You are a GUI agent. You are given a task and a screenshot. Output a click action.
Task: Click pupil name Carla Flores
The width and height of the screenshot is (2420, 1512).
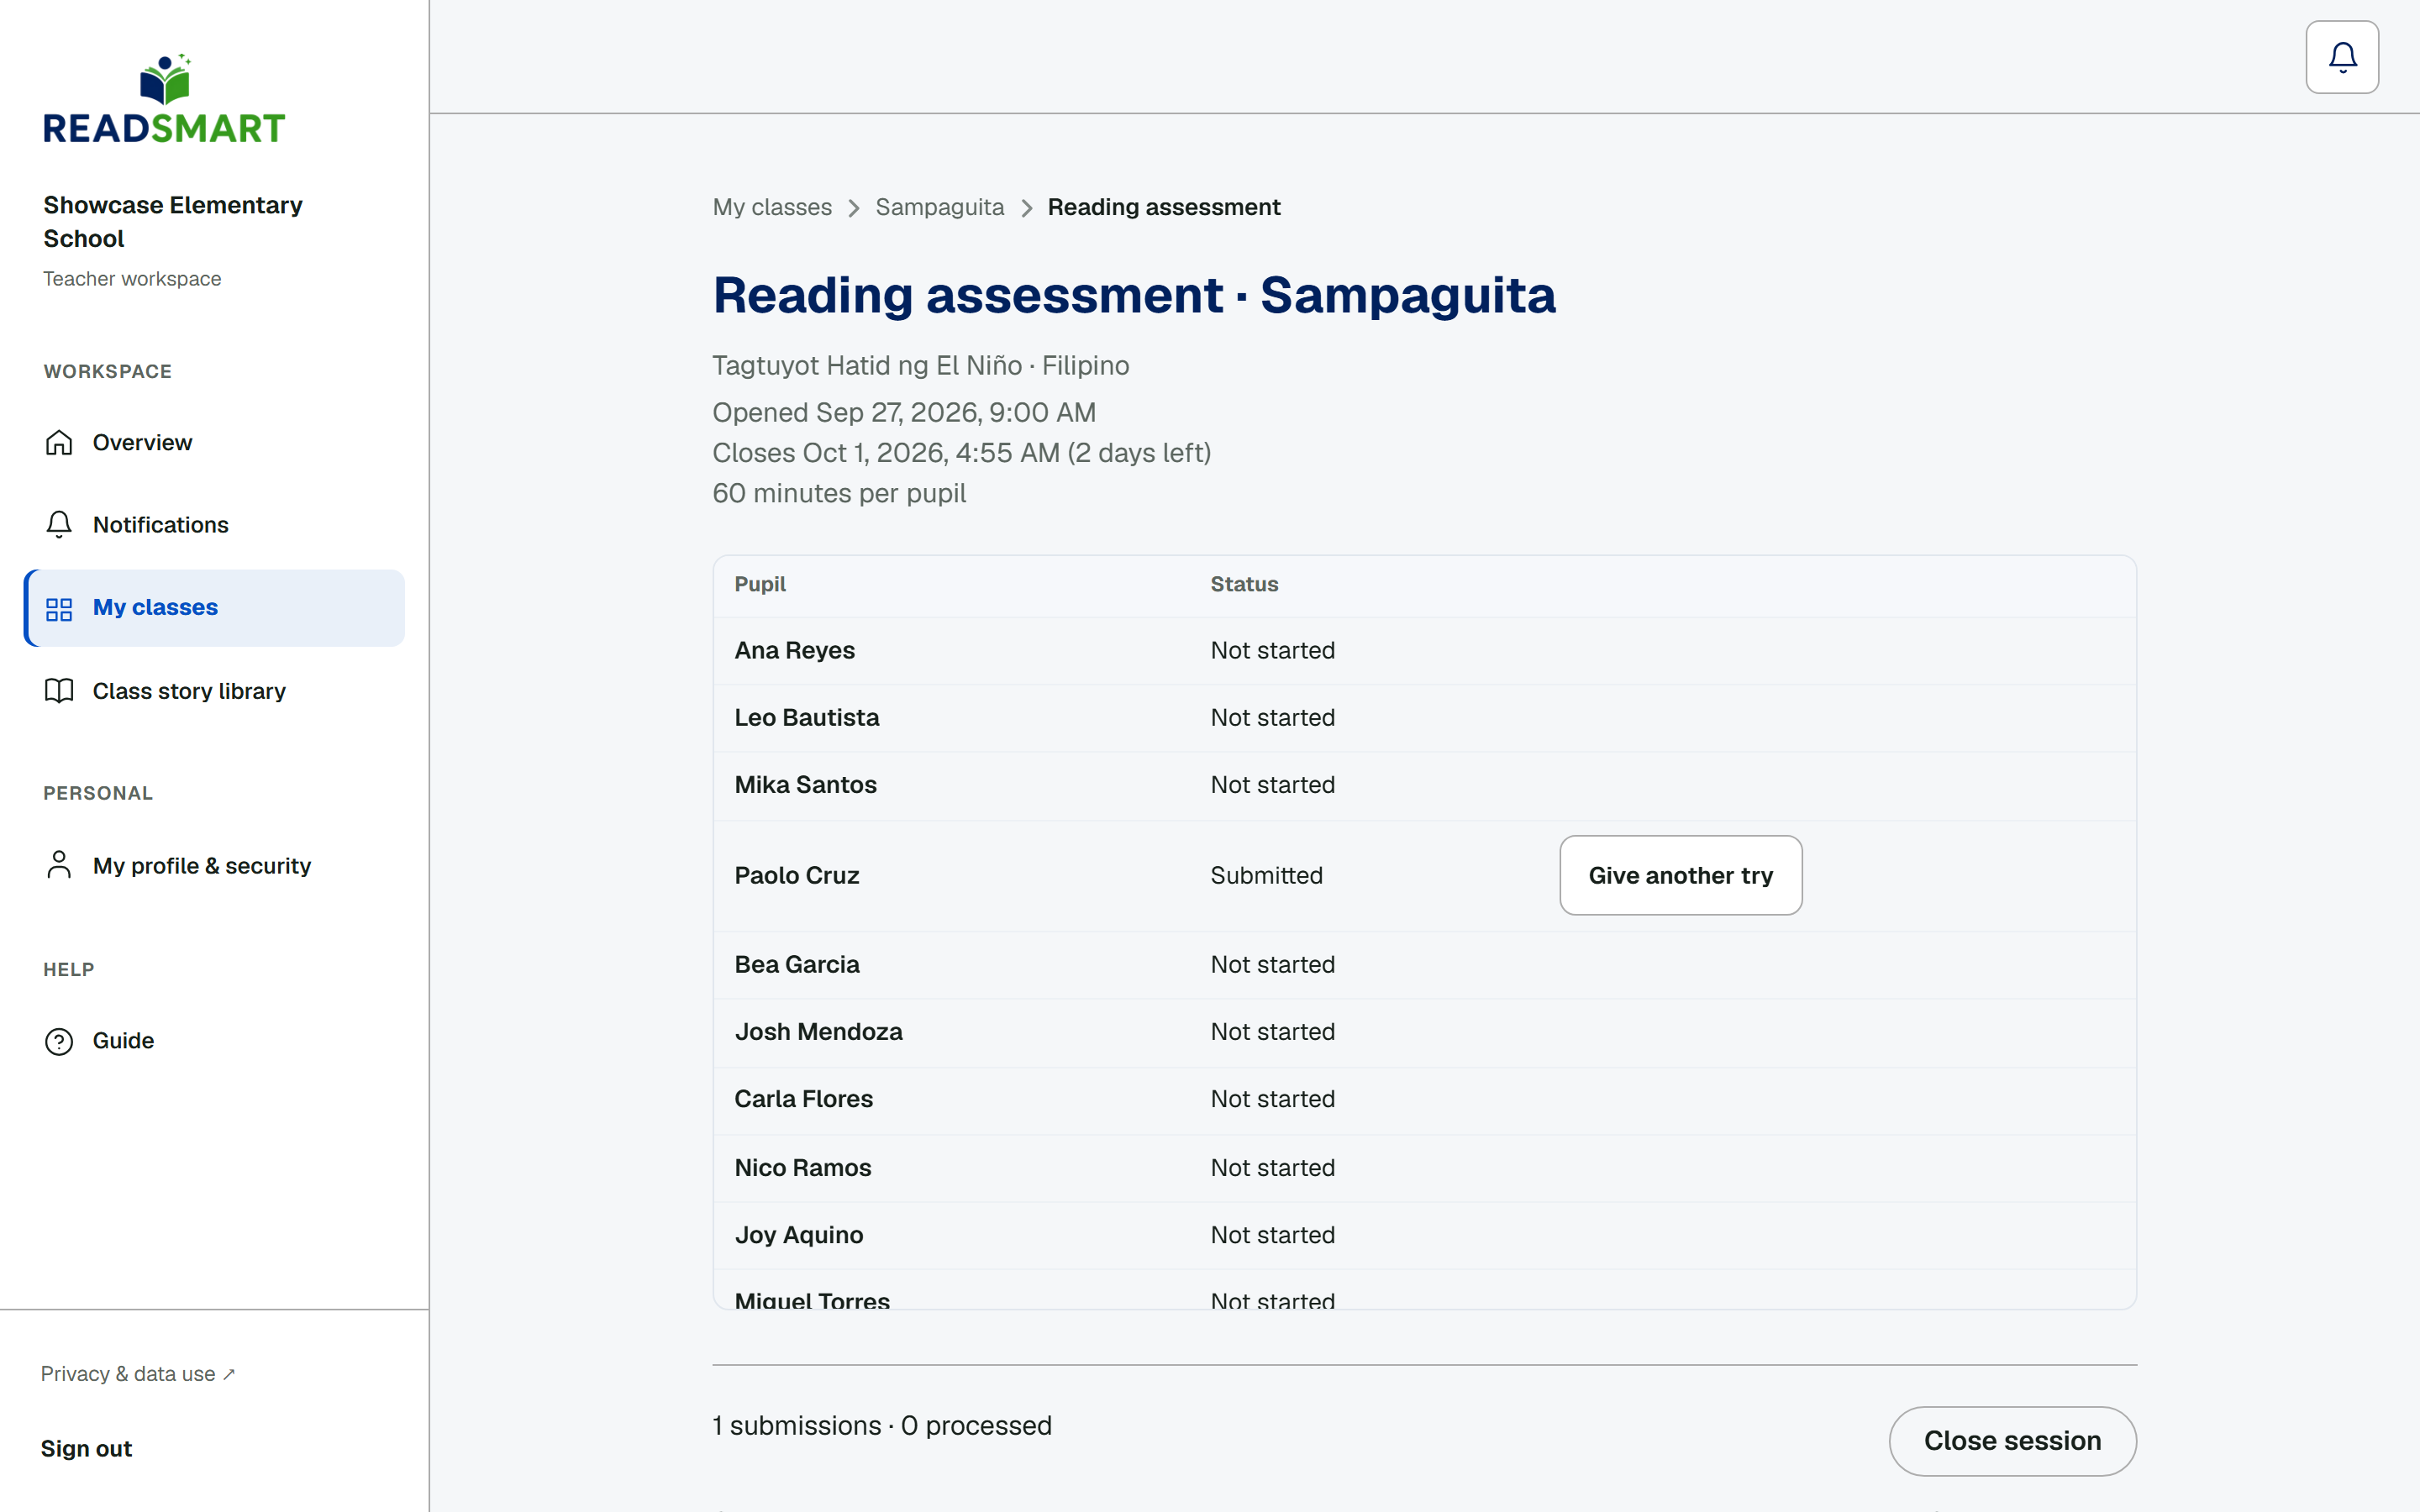point(803,1099)
